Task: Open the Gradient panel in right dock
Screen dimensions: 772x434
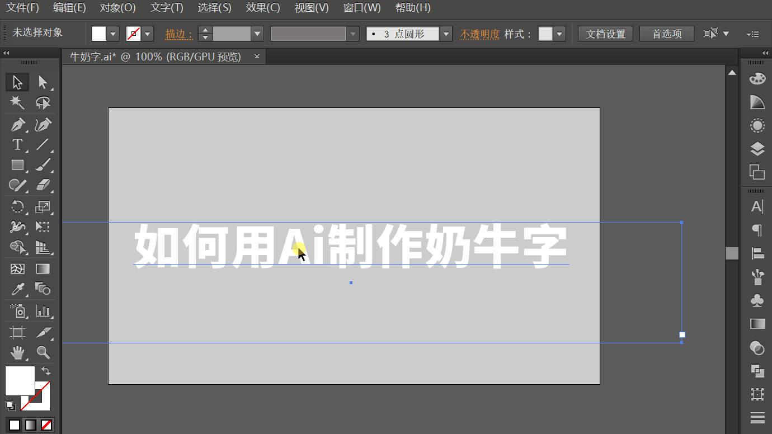Action: tap(757, 324)
